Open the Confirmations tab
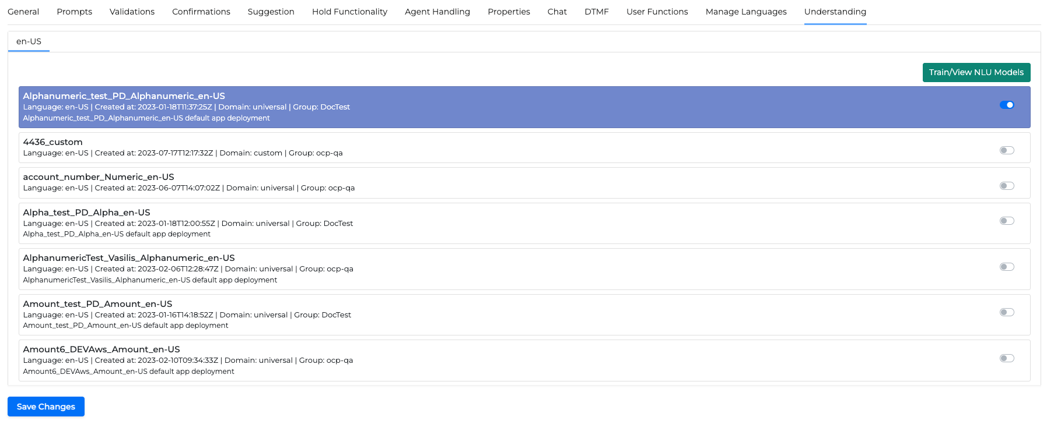1047x424 pixels. pos(201,12)
